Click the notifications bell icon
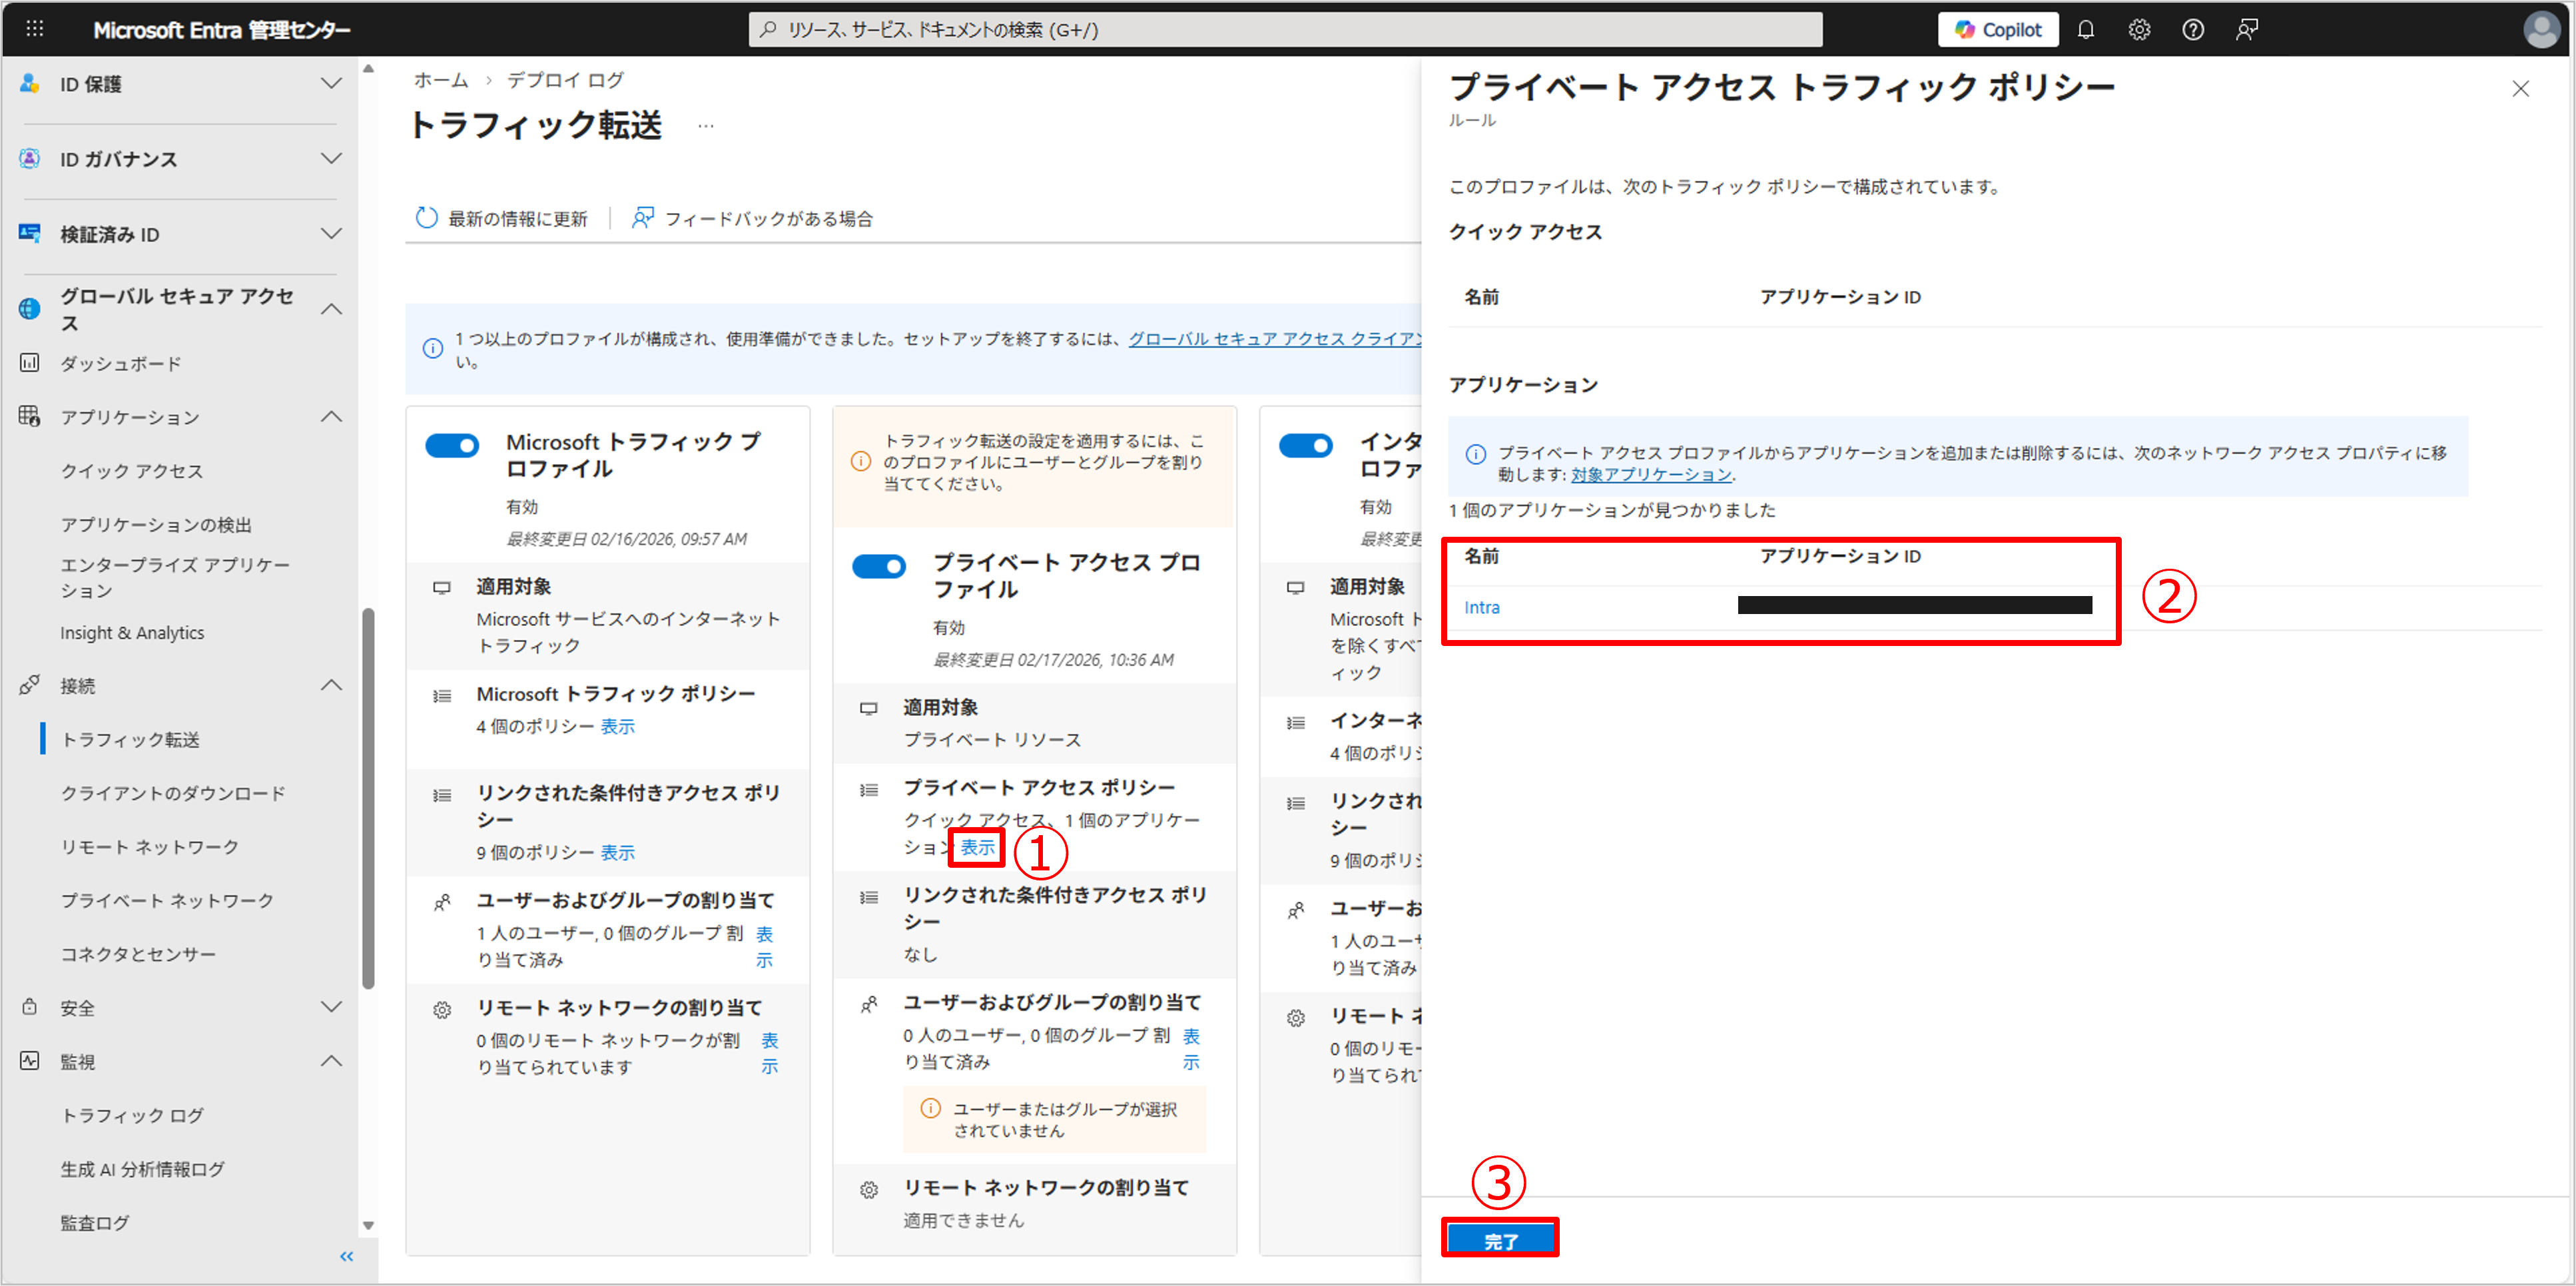Viewport: 2576px width, 1286px height. point(2085,30)
